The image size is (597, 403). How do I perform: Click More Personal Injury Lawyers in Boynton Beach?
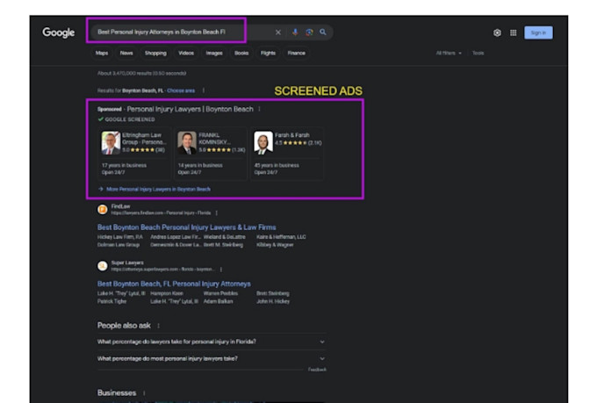click(x=158, y=189)
